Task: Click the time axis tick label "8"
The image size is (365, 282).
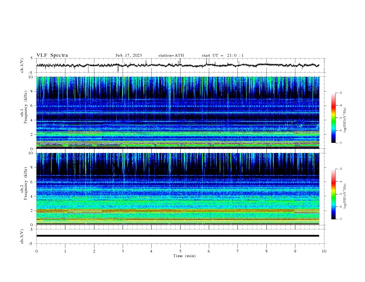Action: [266, 251]
